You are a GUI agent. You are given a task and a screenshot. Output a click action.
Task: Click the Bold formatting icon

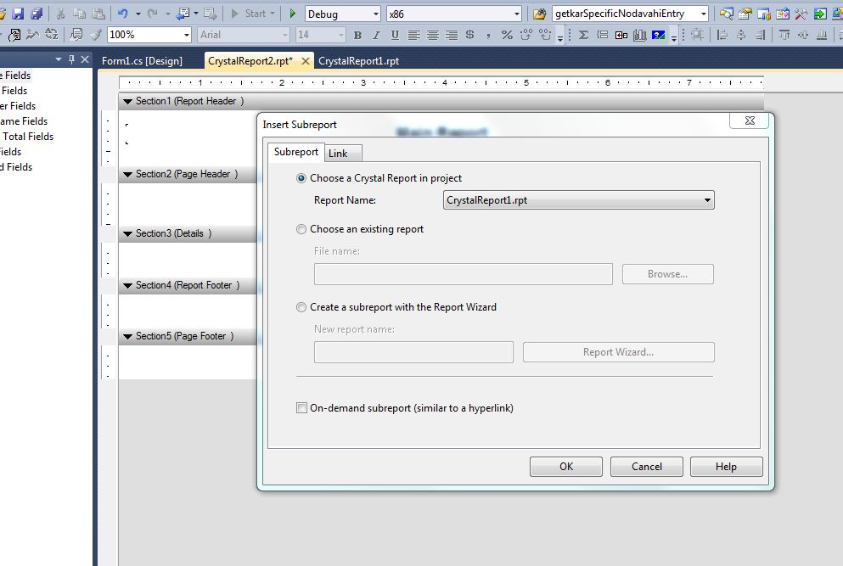coord(357,36)
